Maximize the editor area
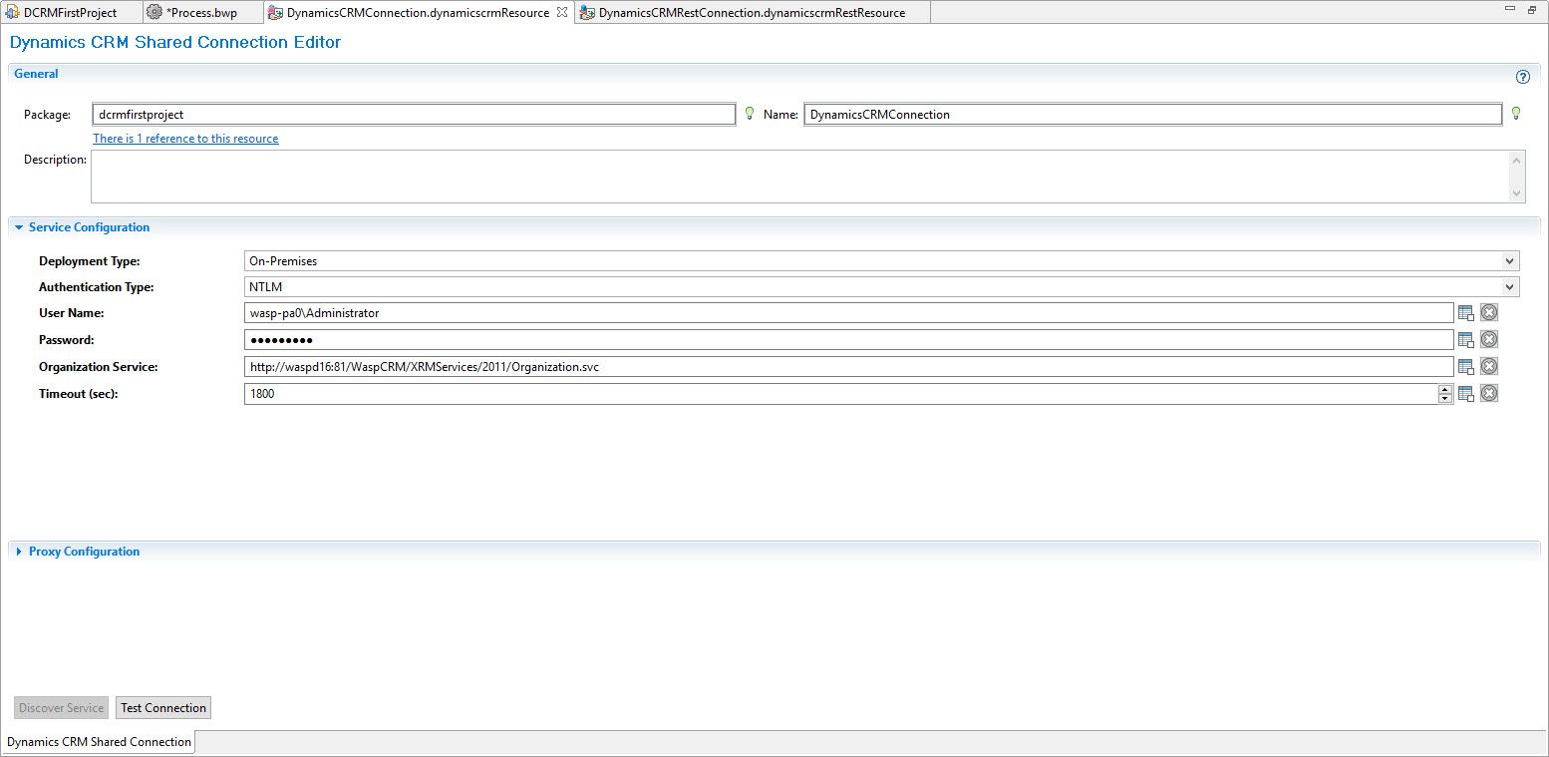 [x=1532, y=10]
